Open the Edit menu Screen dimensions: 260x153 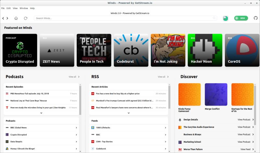(x=9, y=8)
